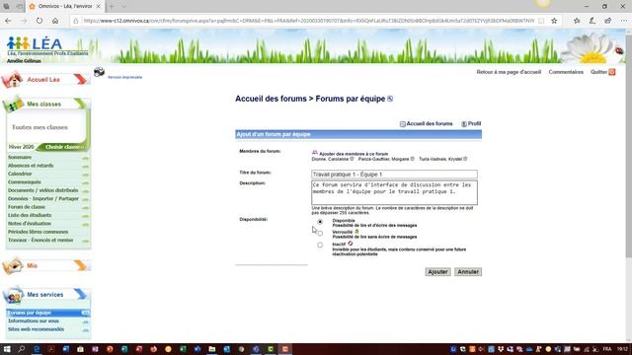Click the browser share icon
632x355 pixels.
coord(608,21)
